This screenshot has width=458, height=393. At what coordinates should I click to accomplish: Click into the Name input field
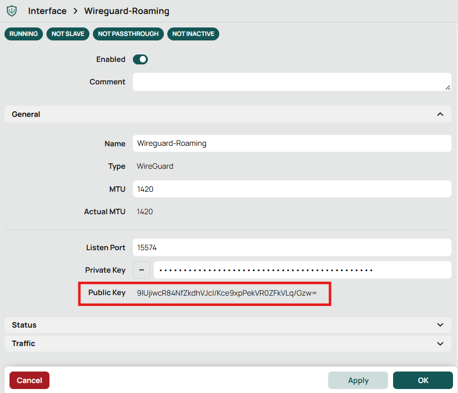pos(292,143)
